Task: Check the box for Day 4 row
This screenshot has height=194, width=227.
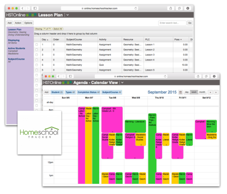Action: pos(37,60)
